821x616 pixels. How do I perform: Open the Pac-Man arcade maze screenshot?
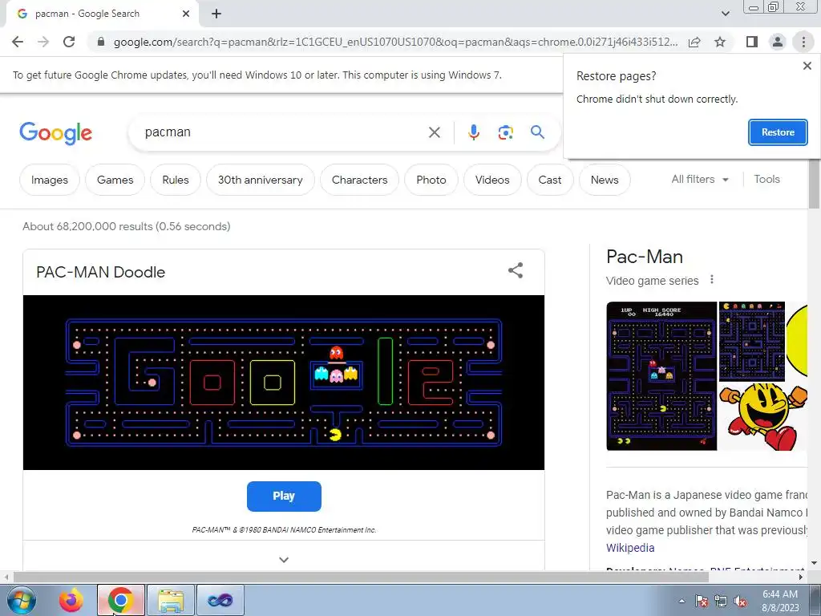[661, 375]
